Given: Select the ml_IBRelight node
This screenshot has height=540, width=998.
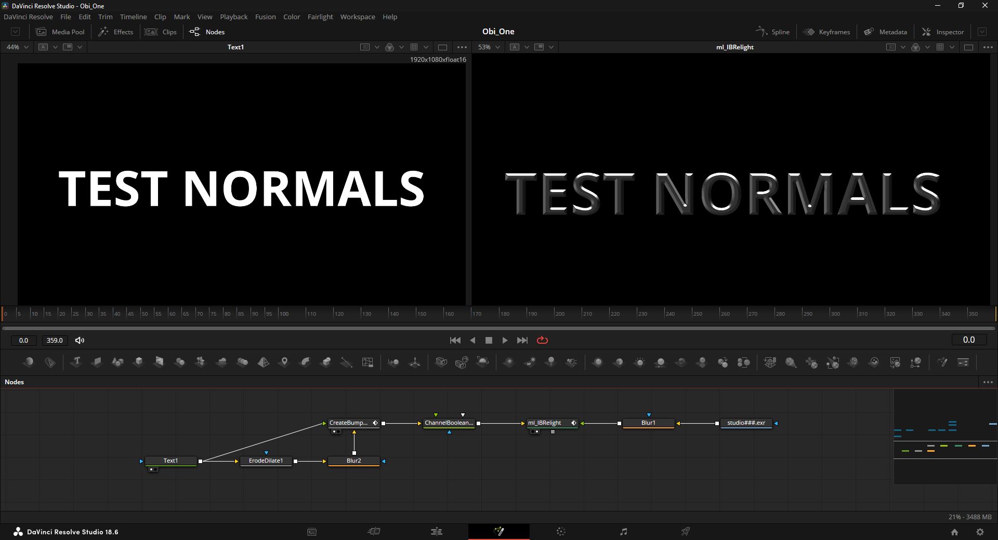Looking at the screenshot, I should tap(552, 423).
